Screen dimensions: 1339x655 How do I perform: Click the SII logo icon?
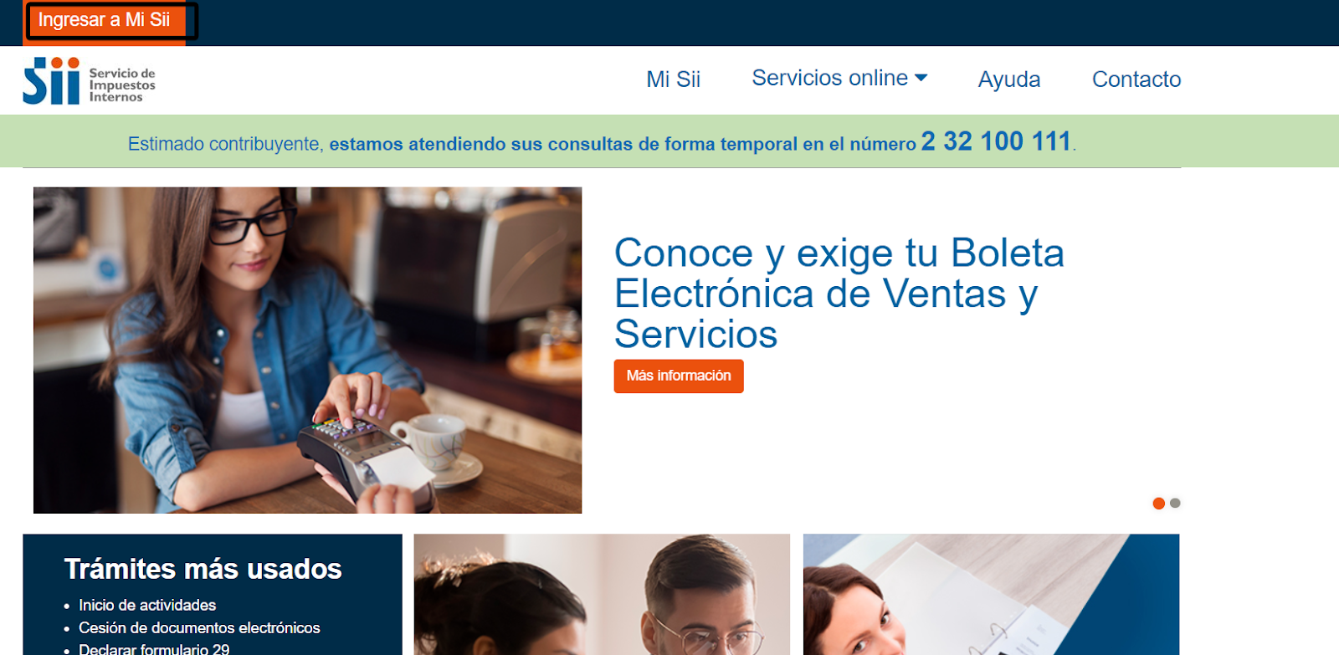(x=51, y=81)
